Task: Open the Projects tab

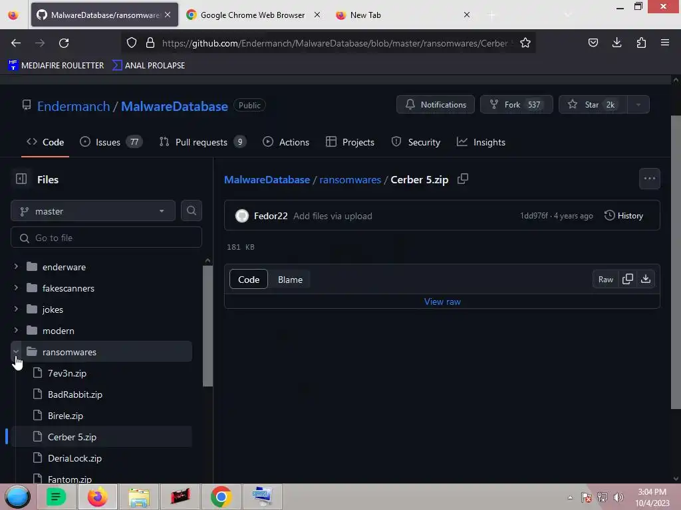Action: pos(350,142)
